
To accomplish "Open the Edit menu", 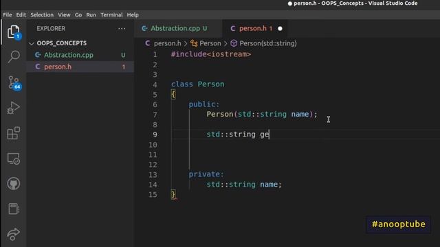I will (21, 15).
